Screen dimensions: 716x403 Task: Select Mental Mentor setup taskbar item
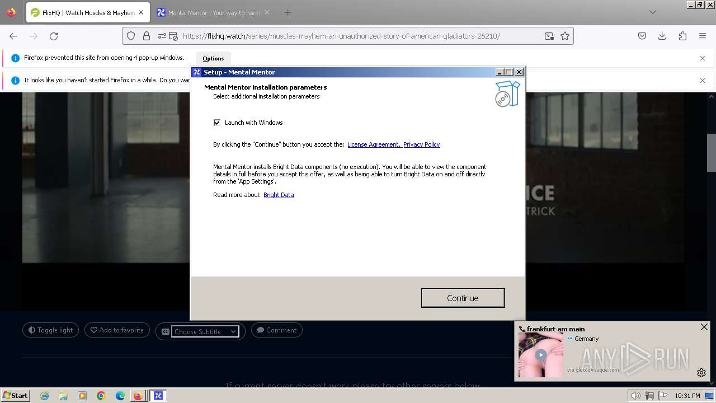click(158, 396)
